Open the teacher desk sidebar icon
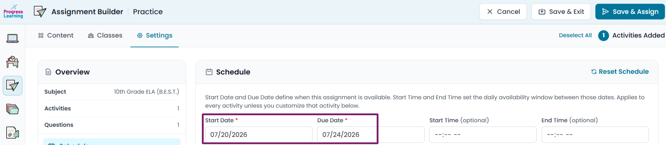The height and width of the screenshot is (145, 666). (x=13, y=62)
